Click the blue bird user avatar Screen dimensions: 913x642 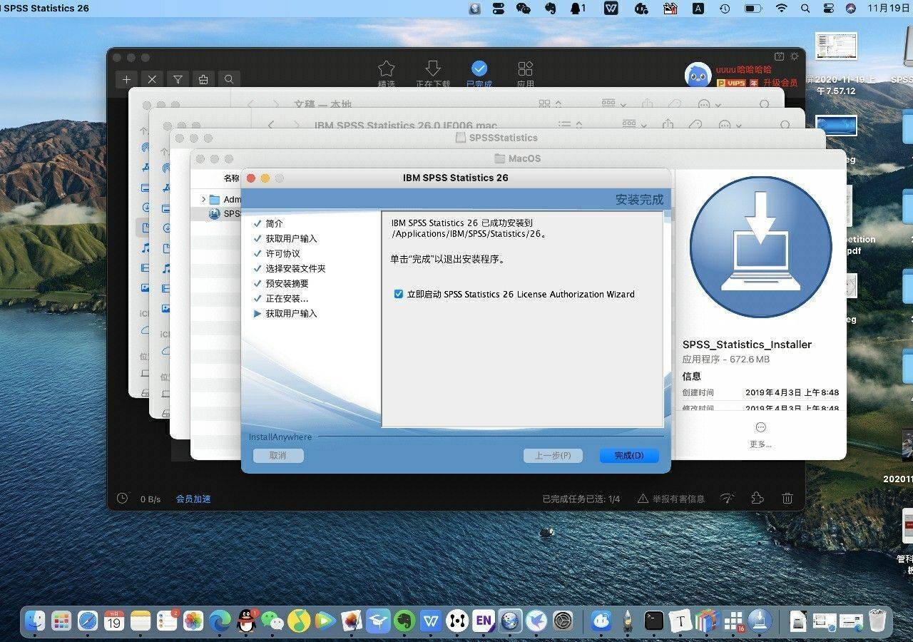tap(698, 76)
